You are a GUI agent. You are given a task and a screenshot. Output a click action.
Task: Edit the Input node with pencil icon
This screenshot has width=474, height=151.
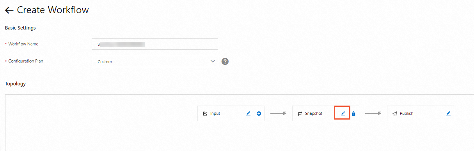[x=249, y=113]
